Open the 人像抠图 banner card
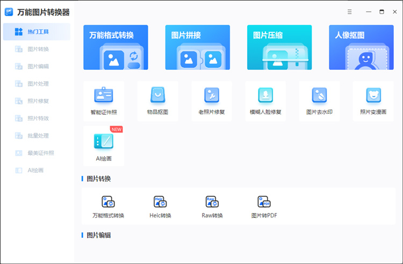The width and height of the screenshot is (403, 264). pos(361,47)
